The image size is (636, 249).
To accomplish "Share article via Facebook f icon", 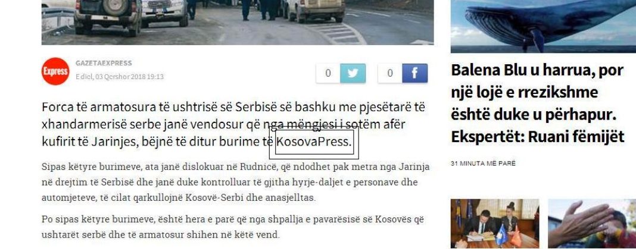I will coord(414,73).
